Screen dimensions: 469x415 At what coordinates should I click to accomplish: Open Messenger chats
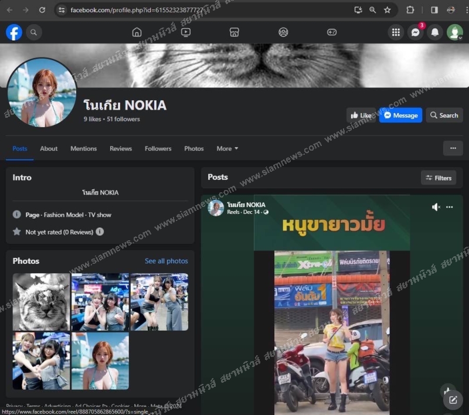click(415, 32)
